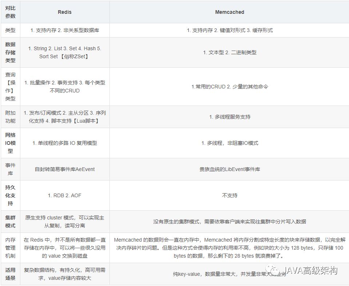Screen dimensions: 349x286
Task: Click the 'Redis' column header
Action: 65,12
